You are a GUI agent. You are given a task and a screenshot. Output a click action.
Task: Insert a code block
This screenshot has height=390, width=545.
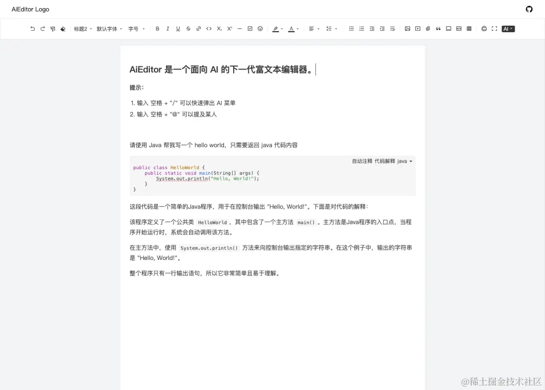459,29
